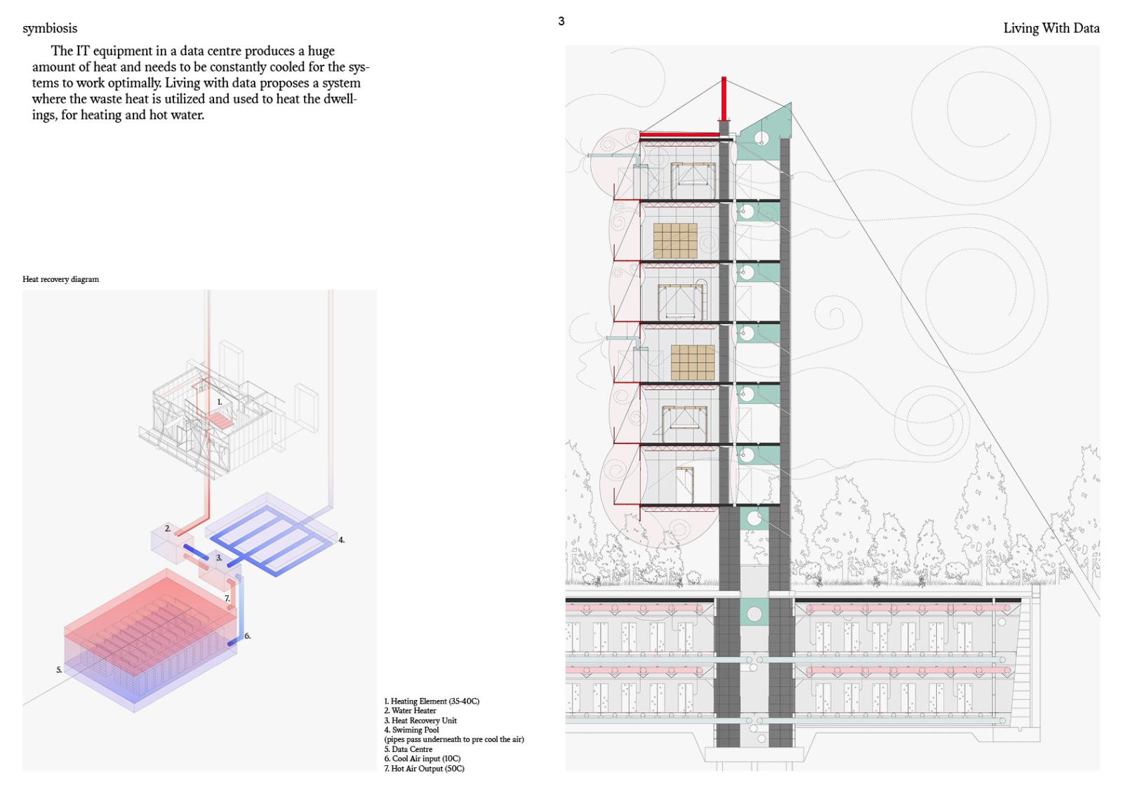
Task: Select legend entry "3. Heat Recovery Unit"
Action: pyautogui.click(x=420, y=720)
